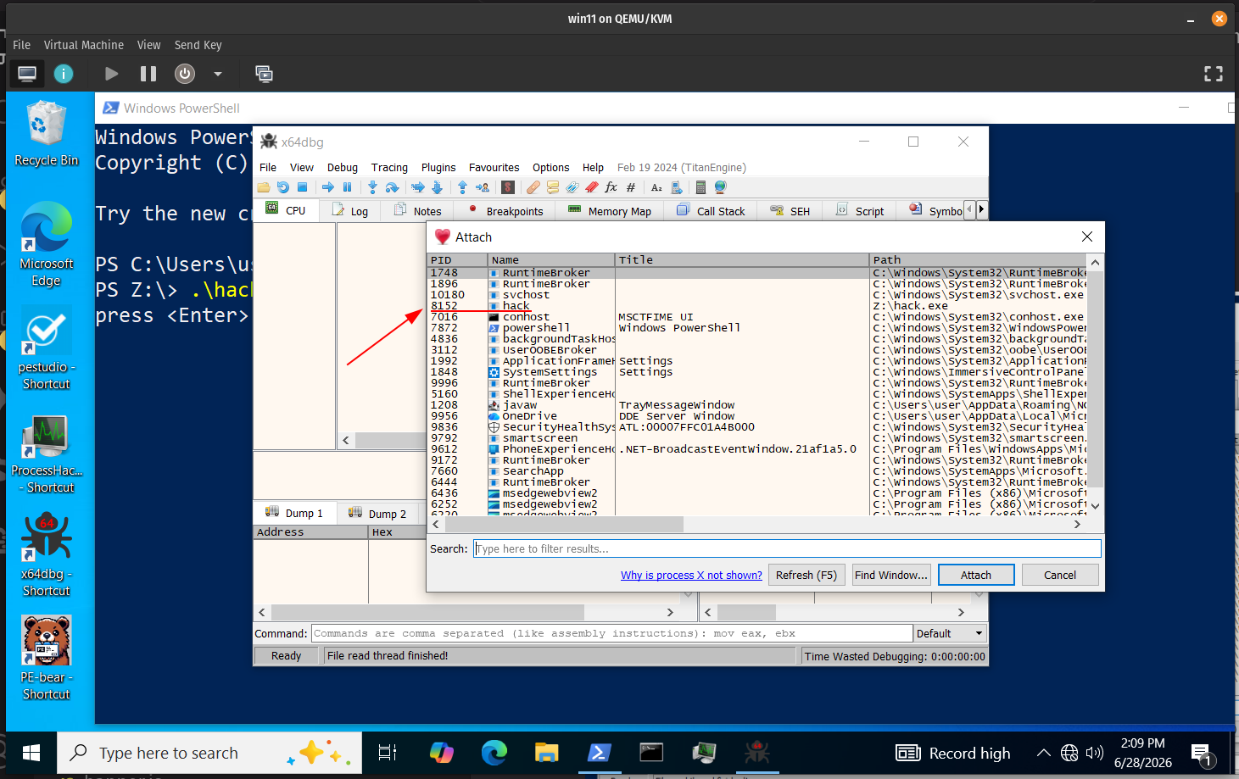
Task: Open the Variables hash toolbar icon
Action: click(631, 187)
